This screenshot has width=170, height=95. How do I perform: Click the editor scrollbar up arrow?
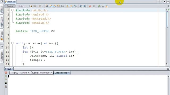tap(167, 9)
